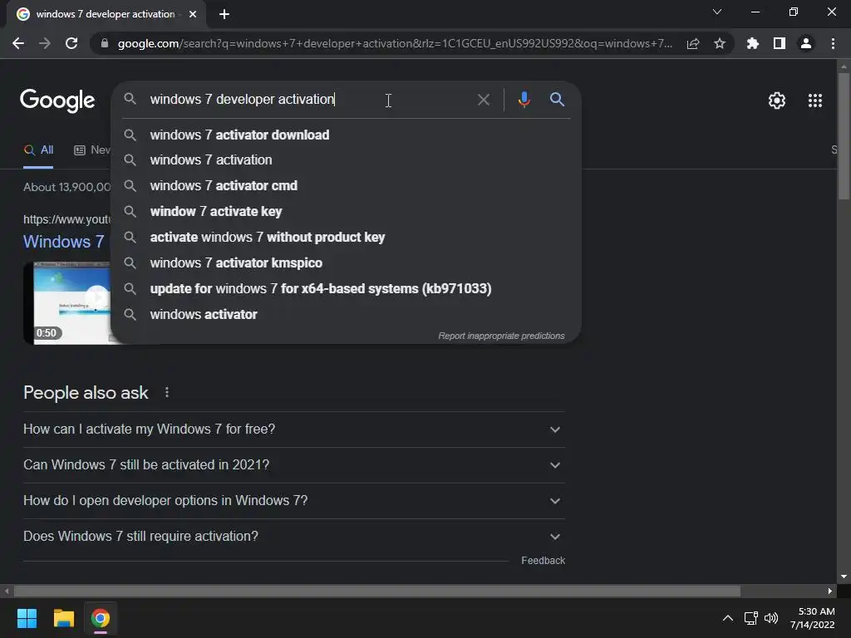Open the Windows Start menu
This screenshot has height=638, width=851.
pos(27,618)
